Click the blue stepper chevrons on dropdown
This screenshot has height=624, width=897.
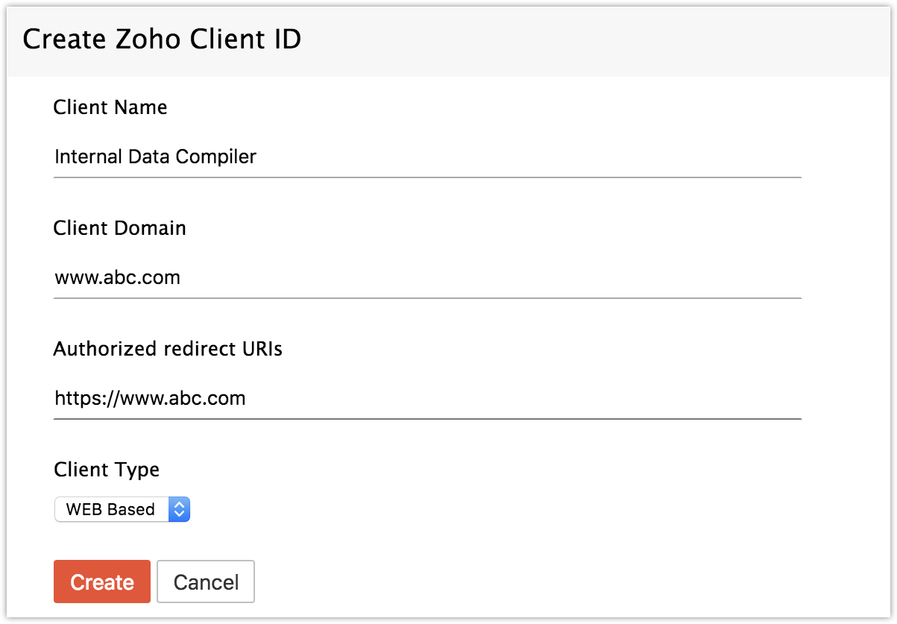pyautogui.click(x=179, y=509)
